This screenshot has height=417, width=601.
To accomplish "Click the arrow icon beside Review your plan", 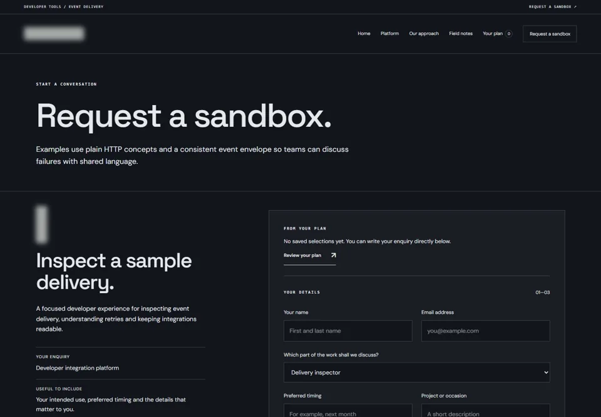I will click(x=333, y=256).
